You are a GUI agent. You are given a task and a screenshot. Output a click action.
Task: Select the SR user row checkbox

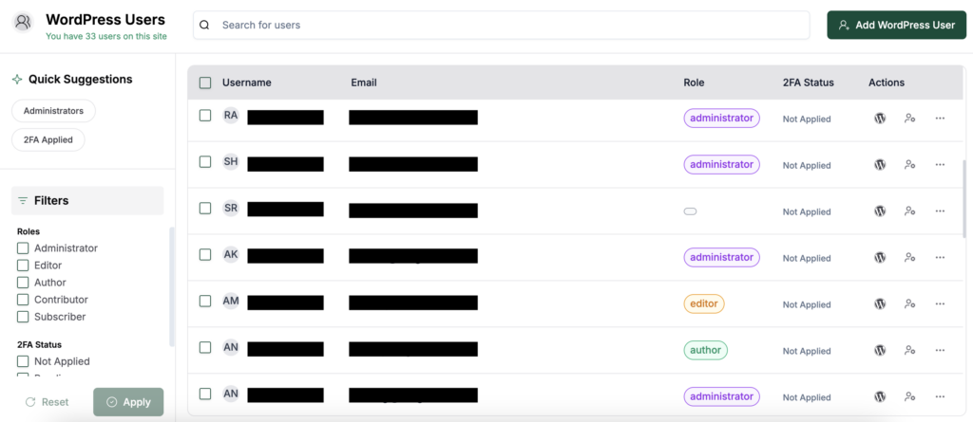[205, 209]
